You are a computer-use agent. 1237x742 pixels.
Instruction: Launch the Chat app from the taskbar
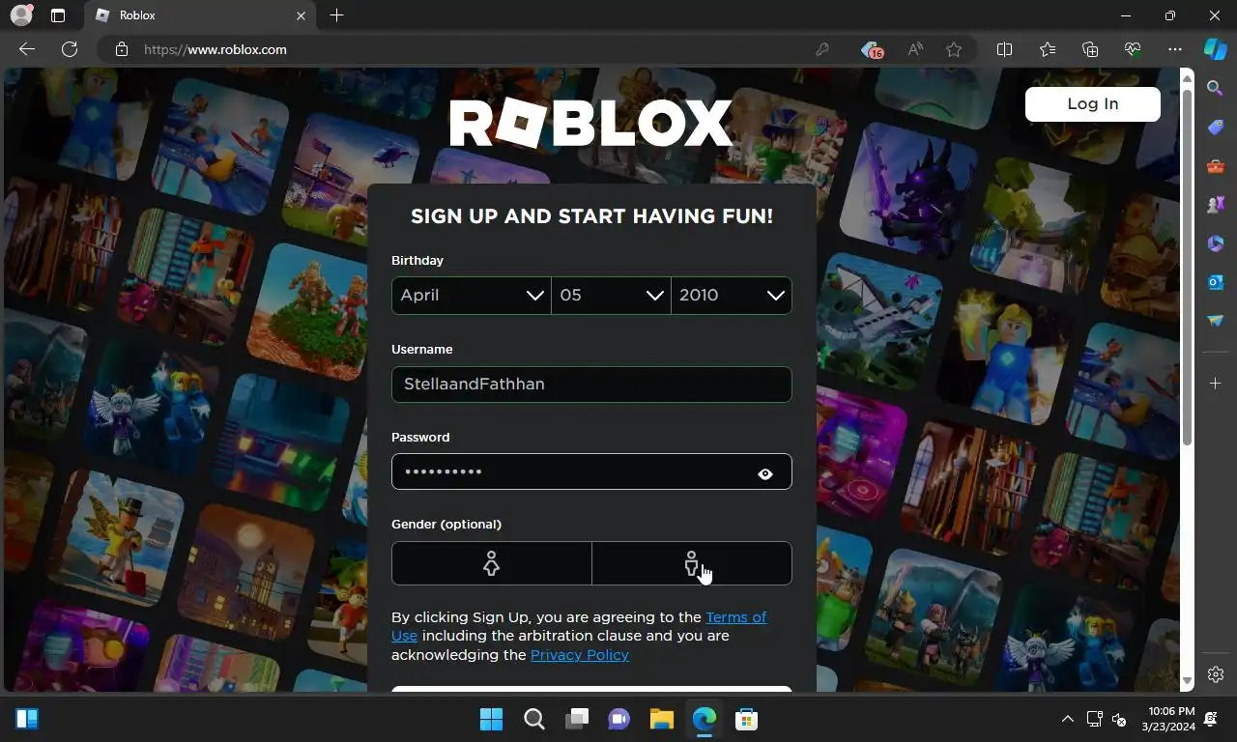619,719
